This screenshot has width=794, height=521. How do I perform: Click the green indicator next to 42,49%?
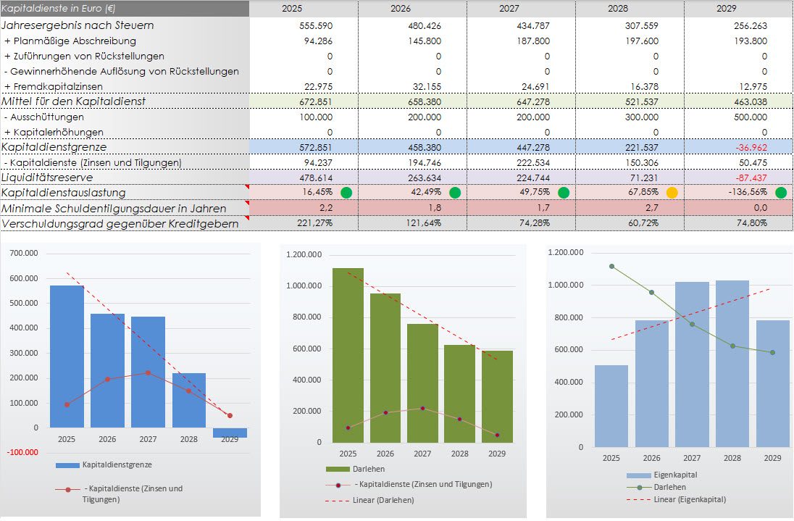coord(455,193)
